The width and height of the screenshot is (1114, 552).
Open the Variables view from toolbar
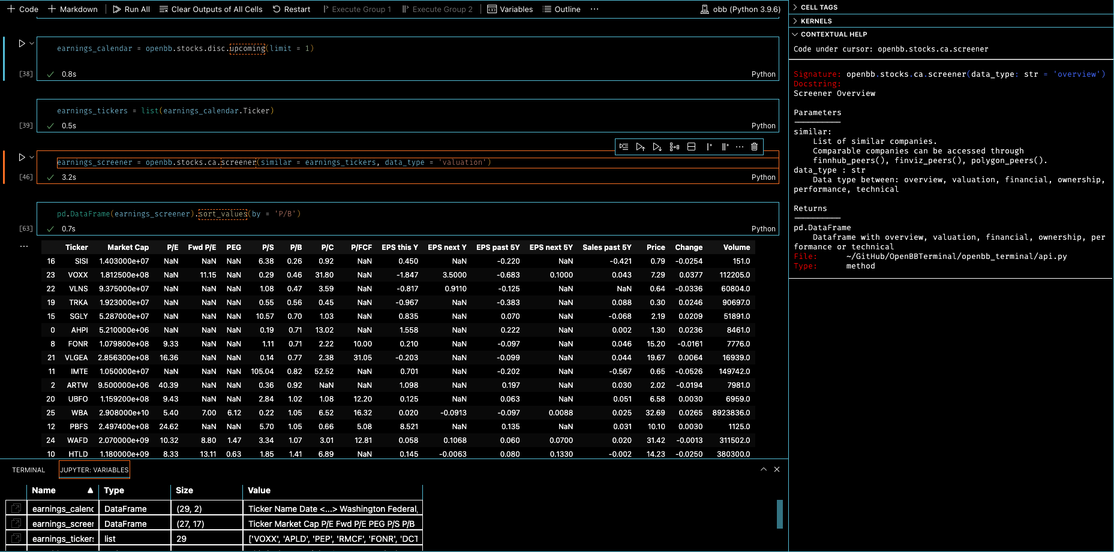point(510,9)
